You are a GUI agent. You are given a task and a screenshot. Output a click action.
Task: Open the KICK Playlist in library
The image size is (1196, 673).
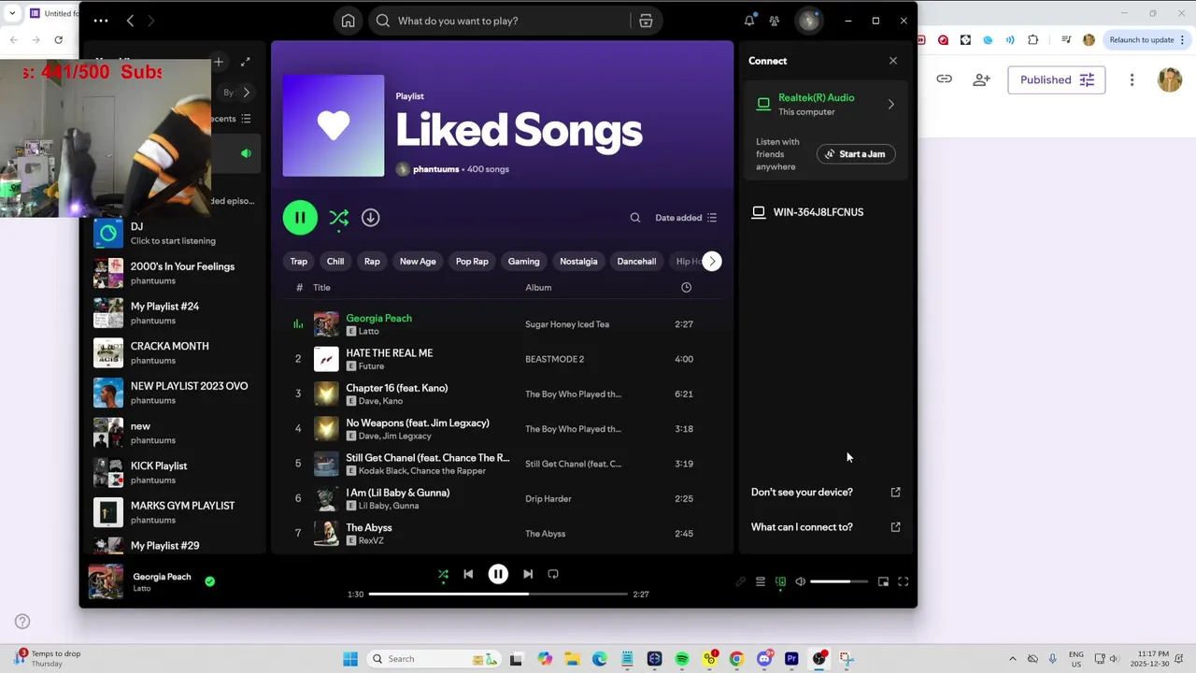point(173,473)
